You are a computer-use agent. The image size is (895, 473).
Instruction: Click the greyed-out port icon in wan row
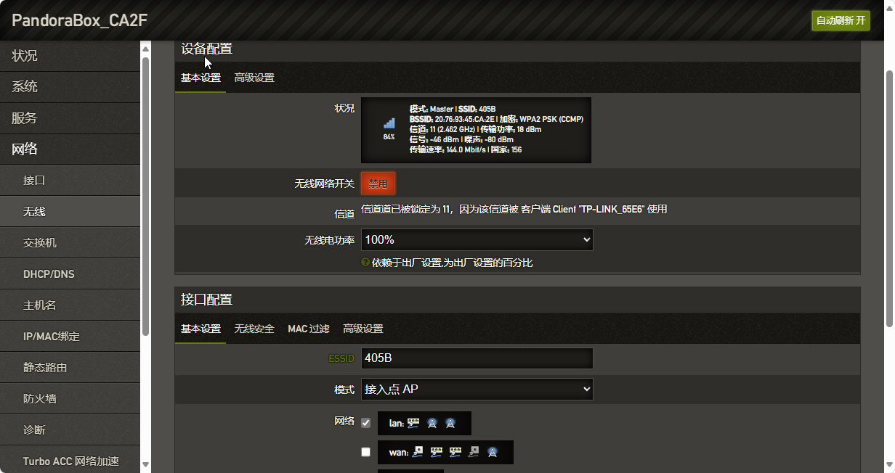coord(474,452)
